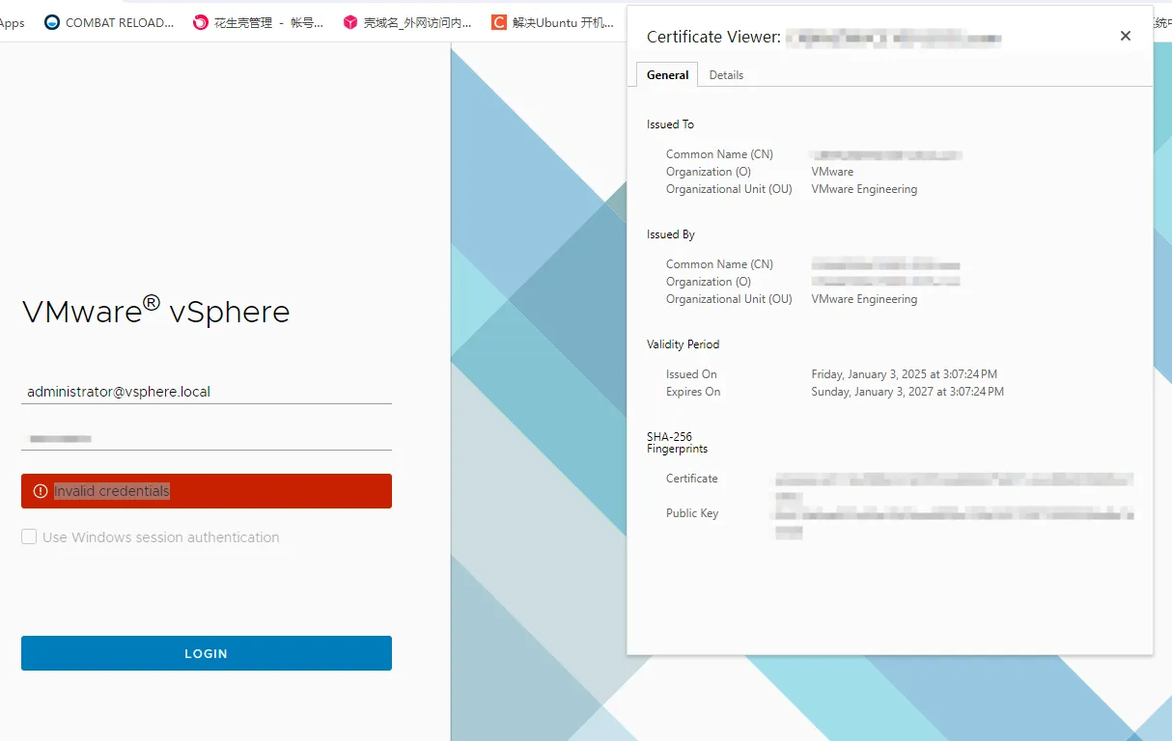Viewport: 1172px width, 741px height.
Task: Switch to the Details tab
Action: pos(726,74)
